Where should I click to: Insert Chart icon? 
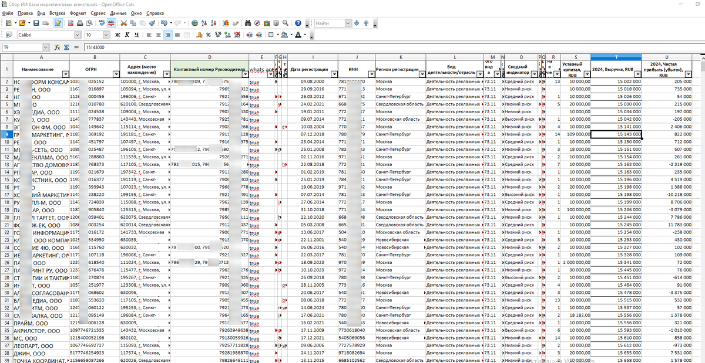coord(226,23)
